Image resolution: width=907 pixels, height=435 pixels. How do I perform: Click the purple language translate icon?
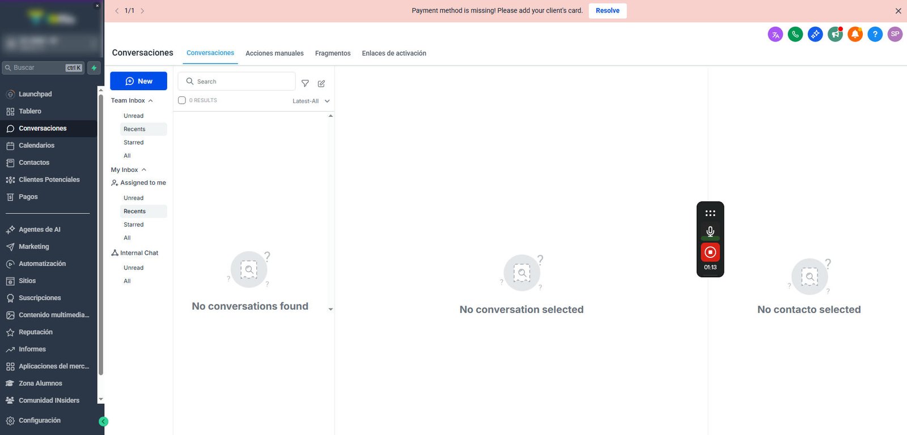pyautogui.click(x=775, y=35)
